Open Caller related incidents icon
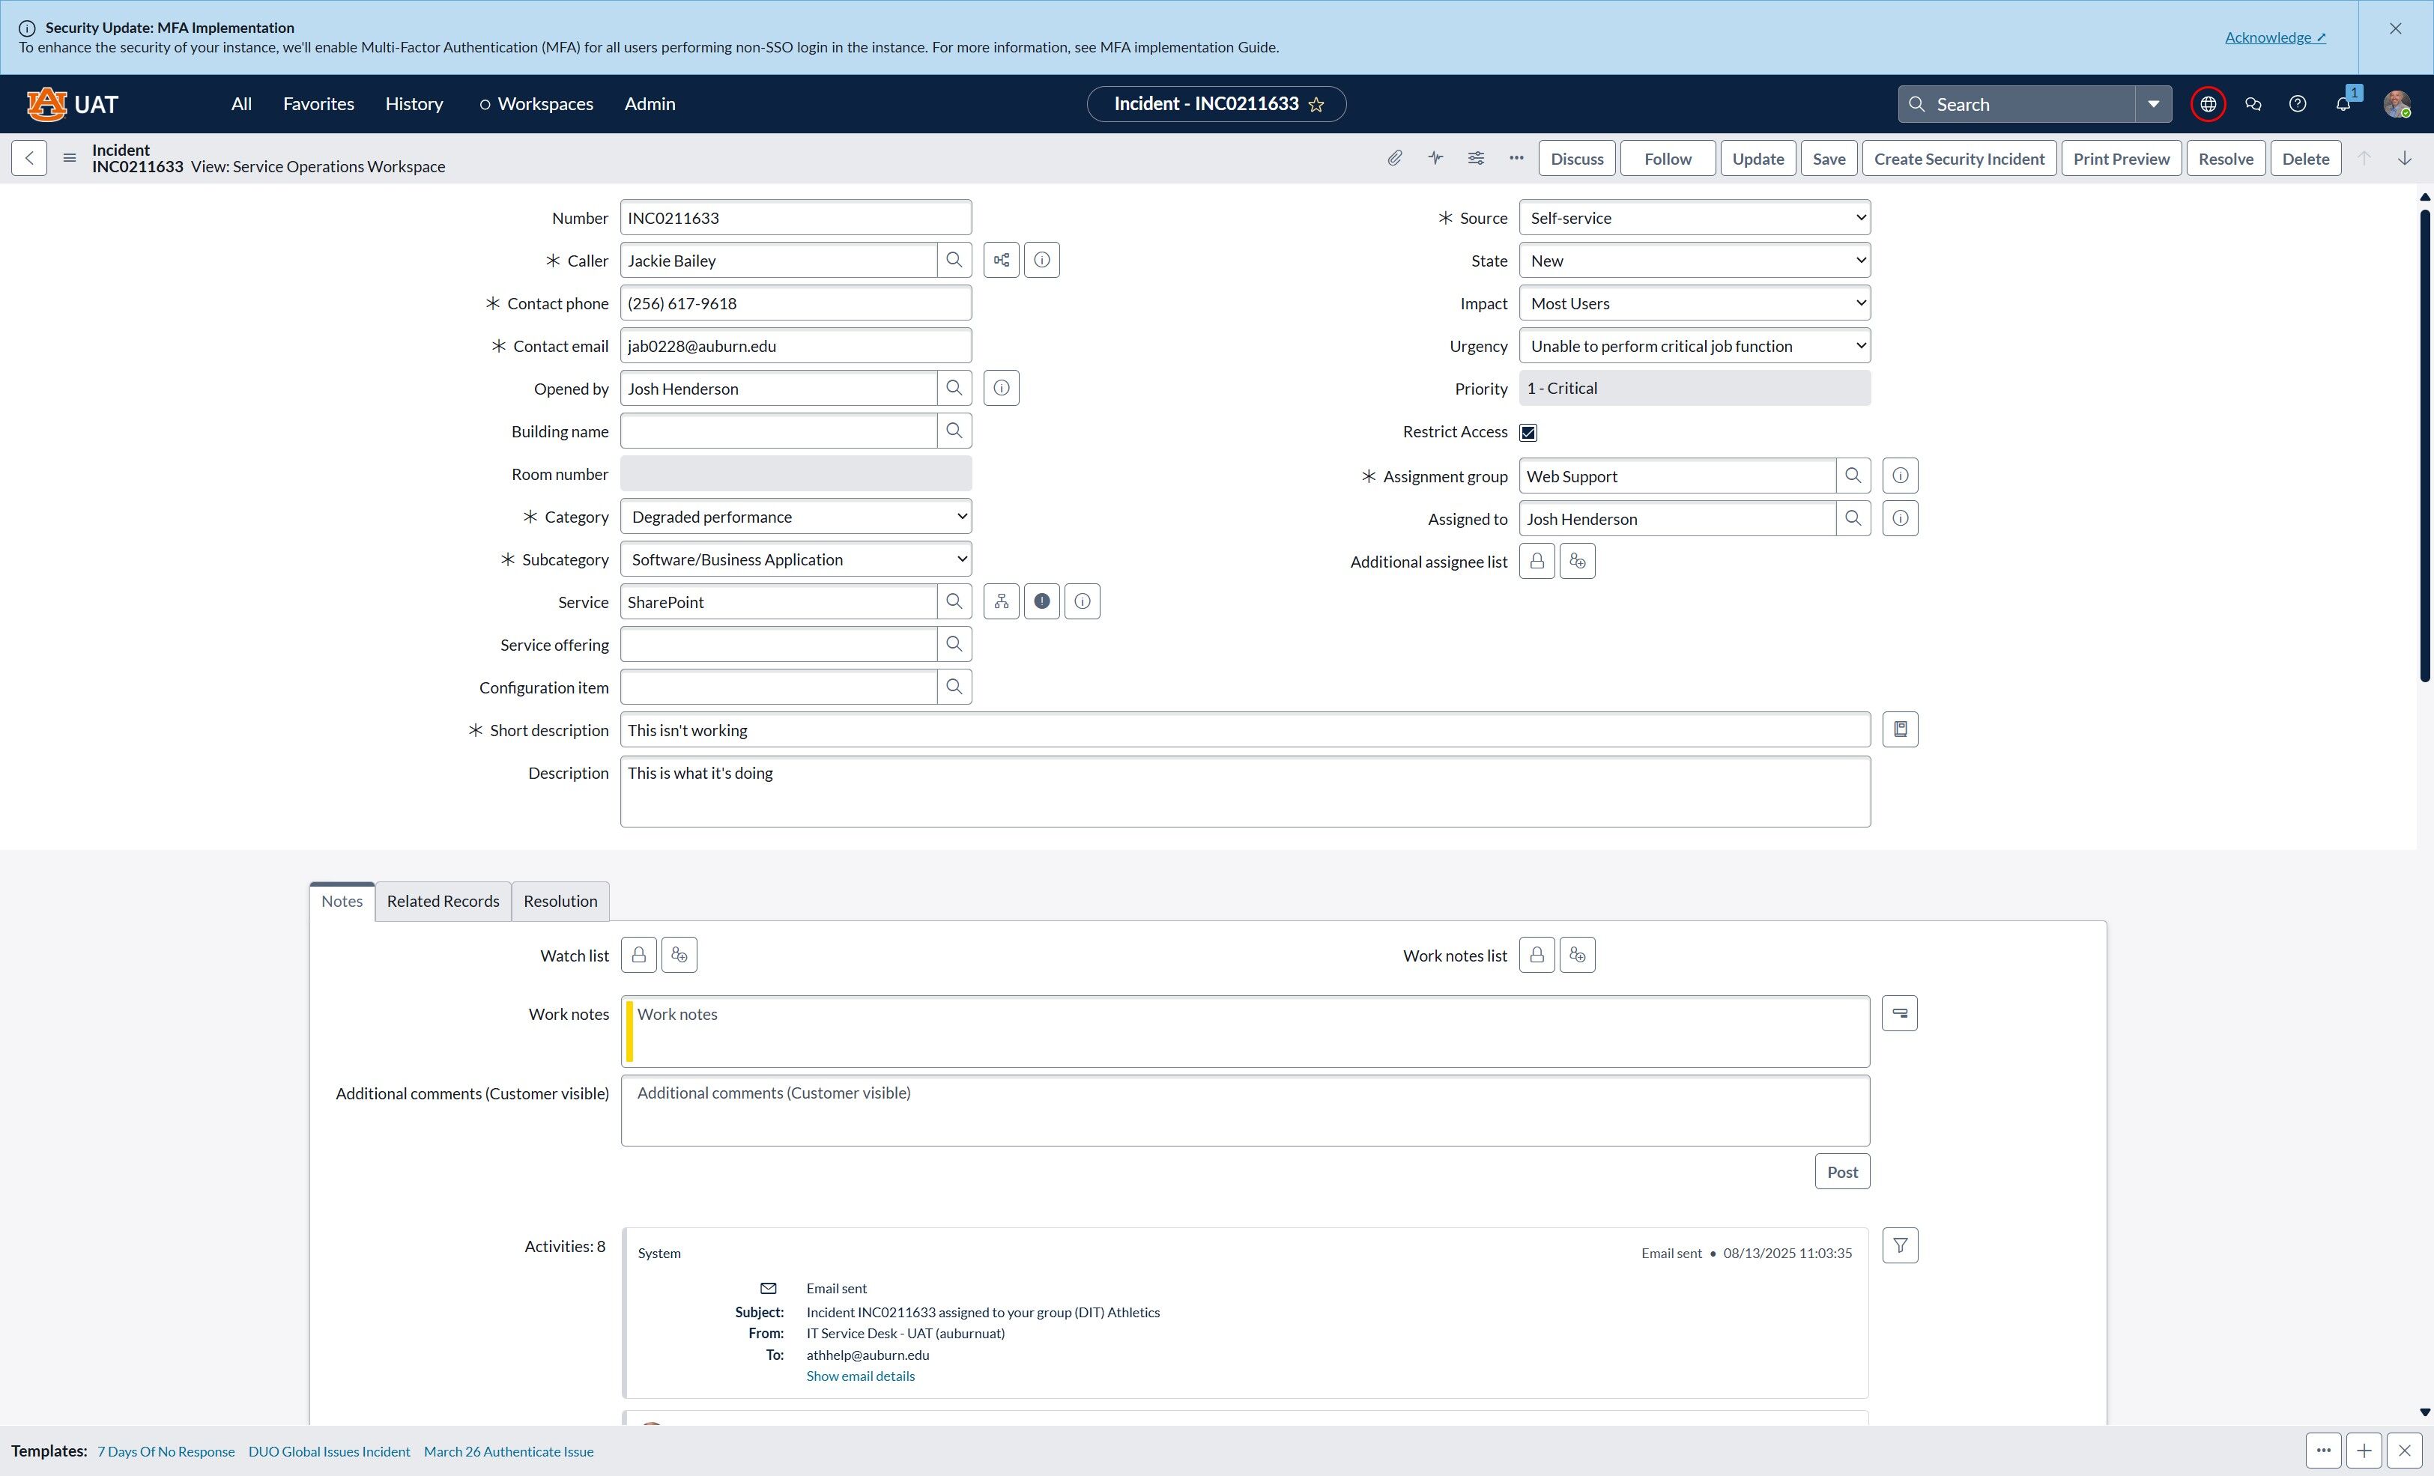Viewport: 2434px width, 1476px height. pos(1002,260)
